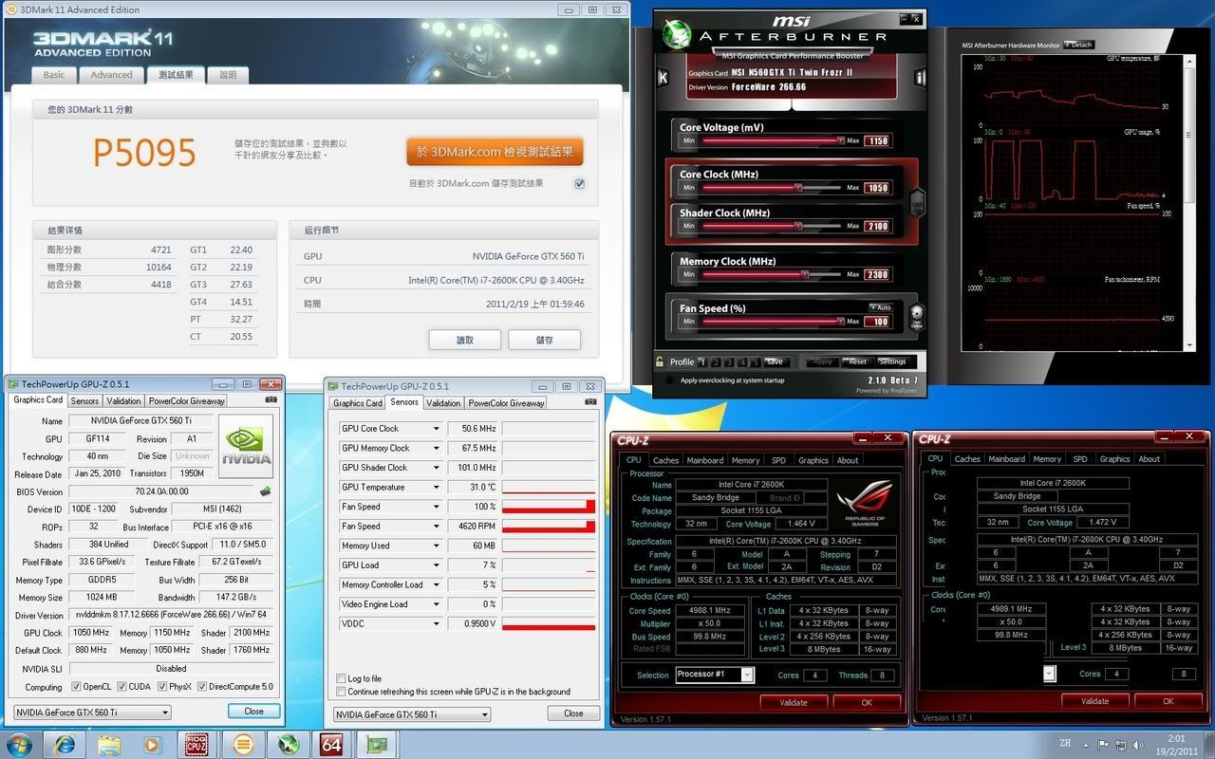
Task: Open GPU Memory Clock sensor dropdown
Action: 437,448
